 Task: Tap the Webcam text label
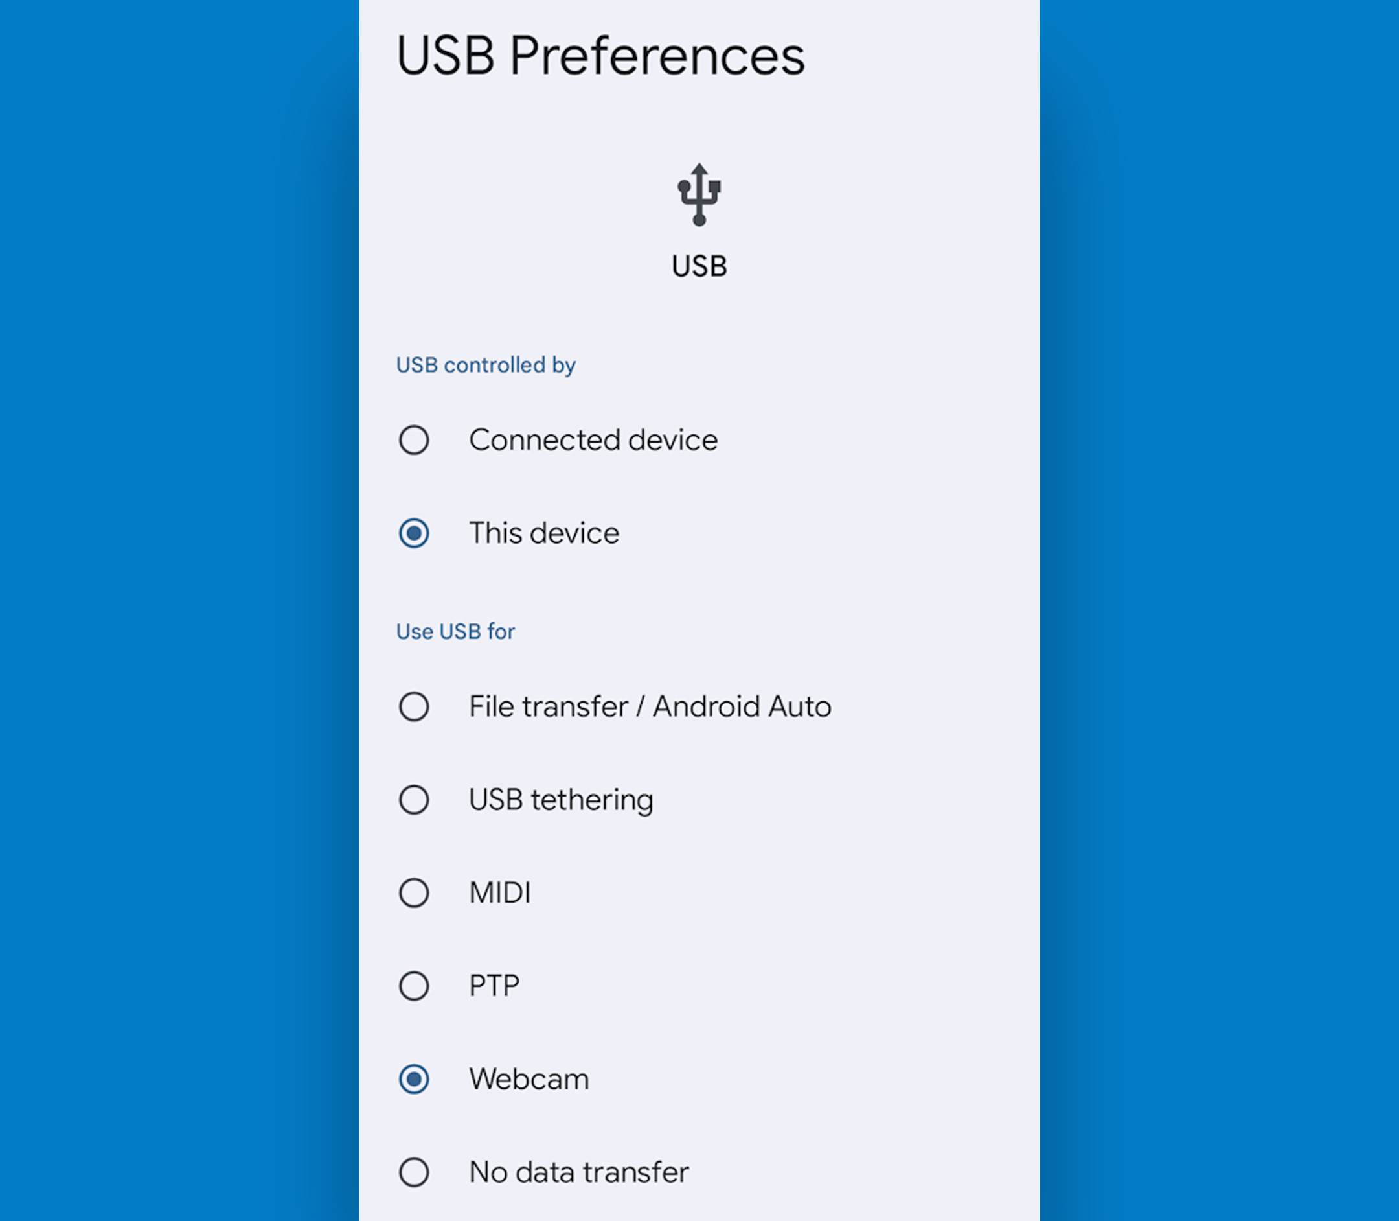529,1078
